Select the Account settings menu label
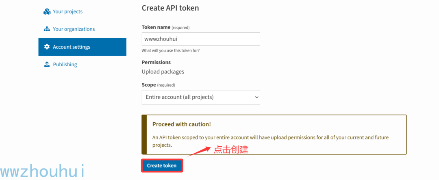 [x=72, y=47]
